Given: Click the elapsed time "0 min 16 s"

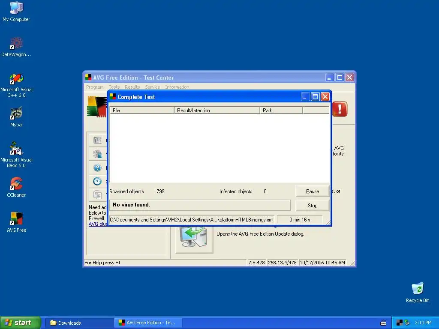Looking at the screenshot, I should tap(300, 220).
